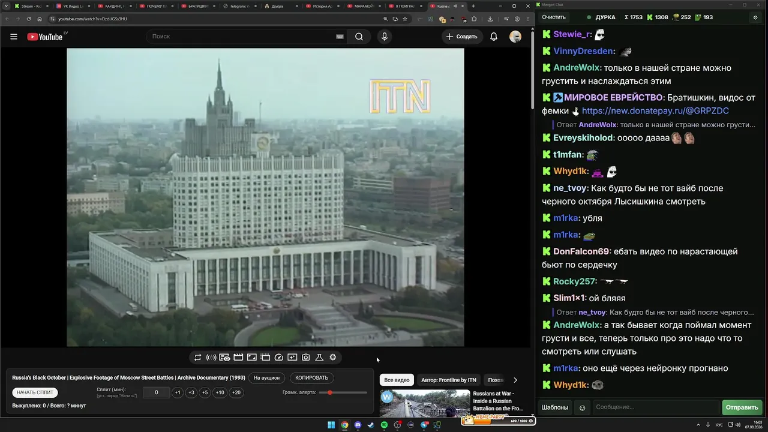
Task: Click the clapperboard icon in player toolbar
Action: 238,357
